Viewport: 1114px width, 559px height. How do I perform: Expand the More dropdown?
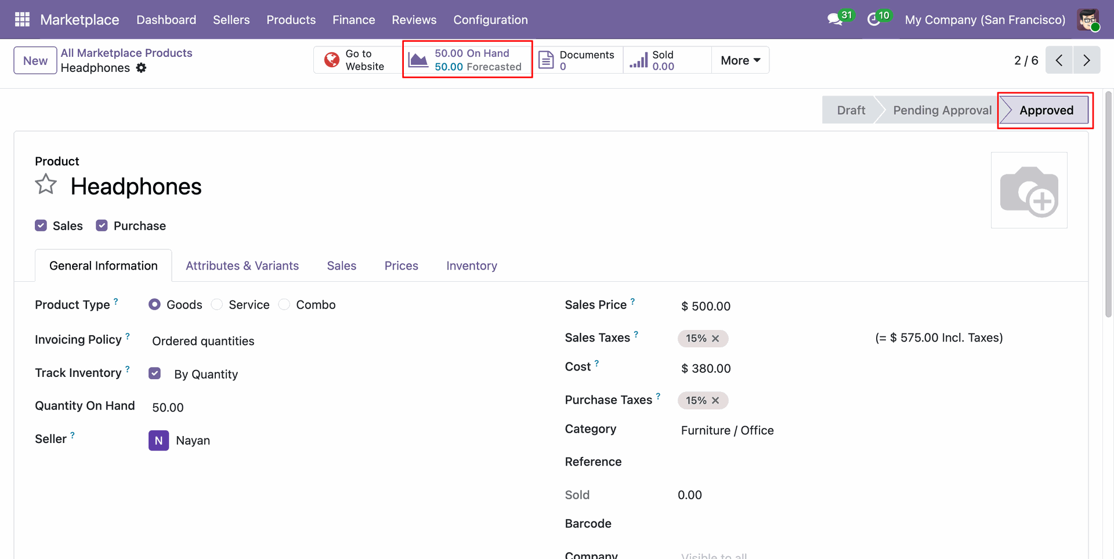pos(740,60)
